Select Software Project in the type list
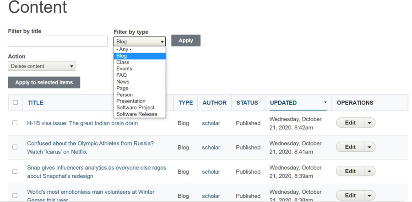Screen dimensions: 412x202 (135, 107)
